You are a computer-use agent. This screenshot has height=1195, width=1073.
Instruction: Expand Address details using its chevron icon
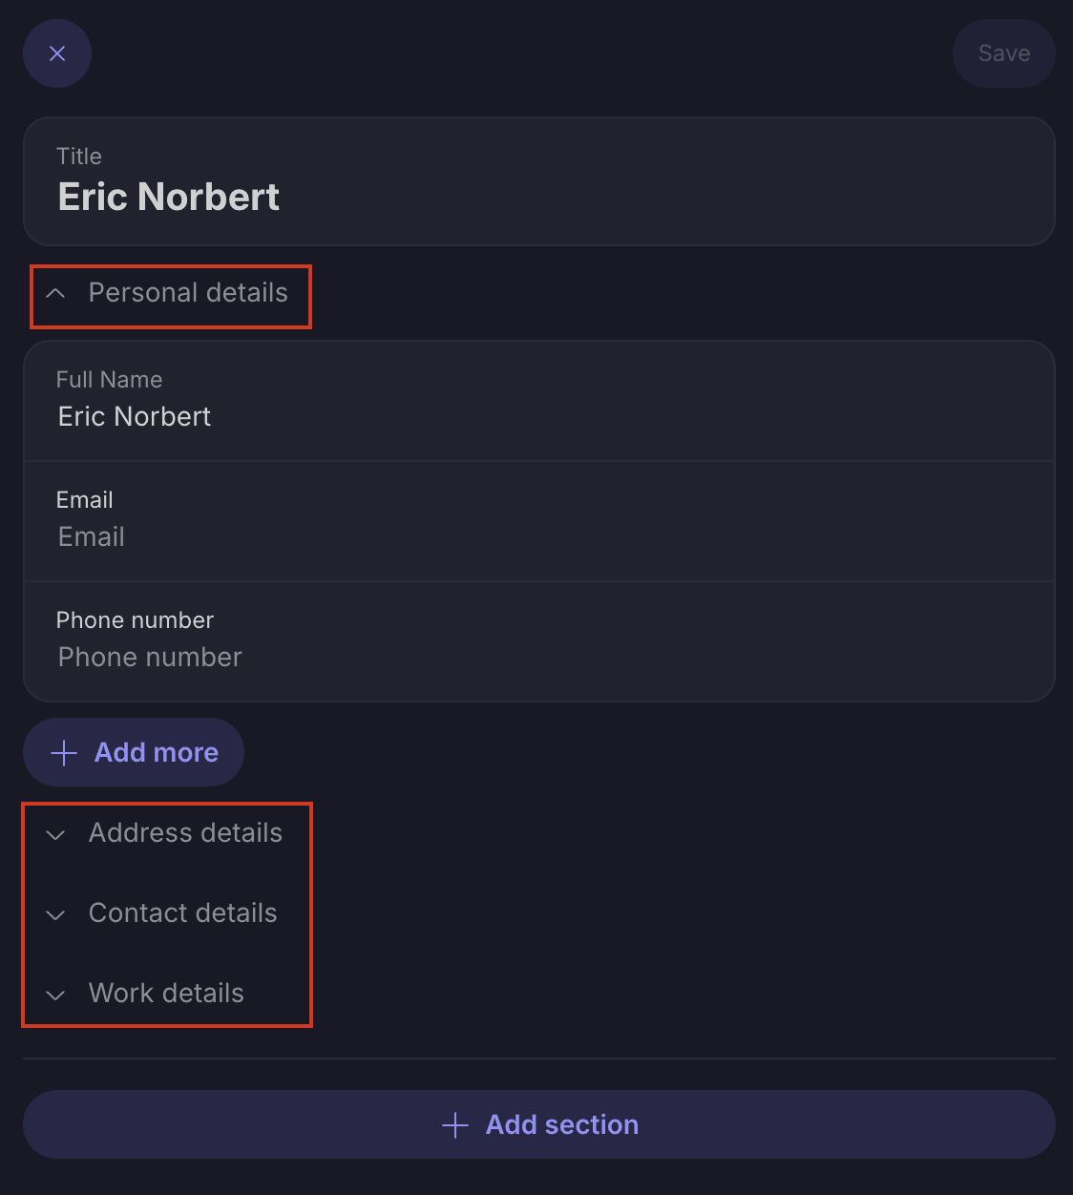tap(56, 834)
